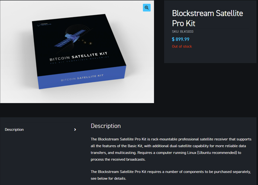
Task: Click the Description heading above the paragraphs
Action: point(106,126)
